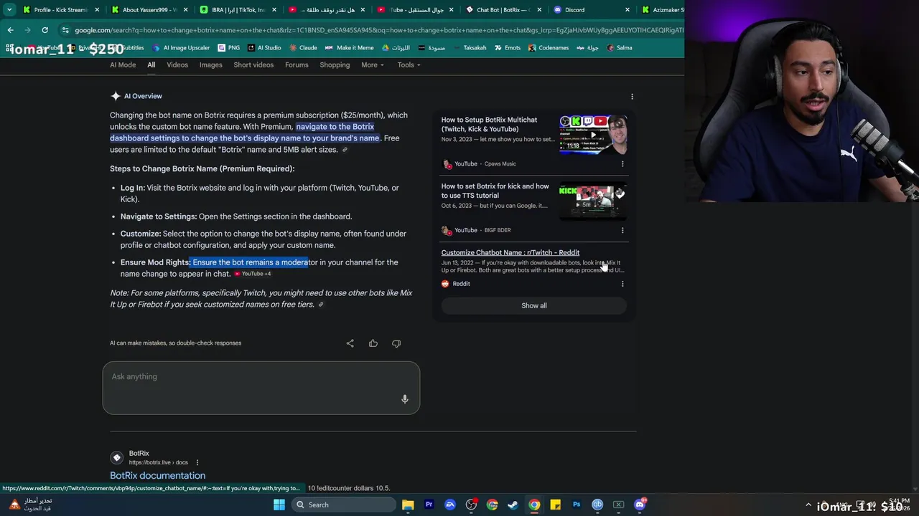Open the Codenames bookmark
Viewport: 919px width, 516px height.
pos(549,48)
